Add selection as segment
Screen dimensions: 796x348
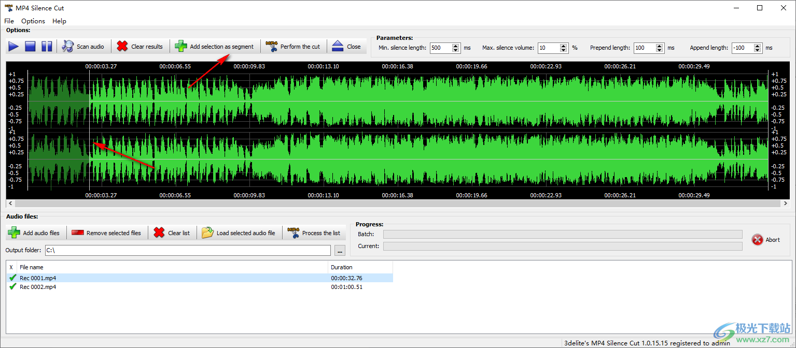pos(215,47)
